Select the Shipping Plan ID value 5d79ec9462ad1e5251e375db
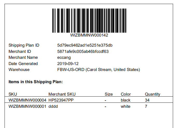This screenshot has height=128, width=182. coord(85,45)
